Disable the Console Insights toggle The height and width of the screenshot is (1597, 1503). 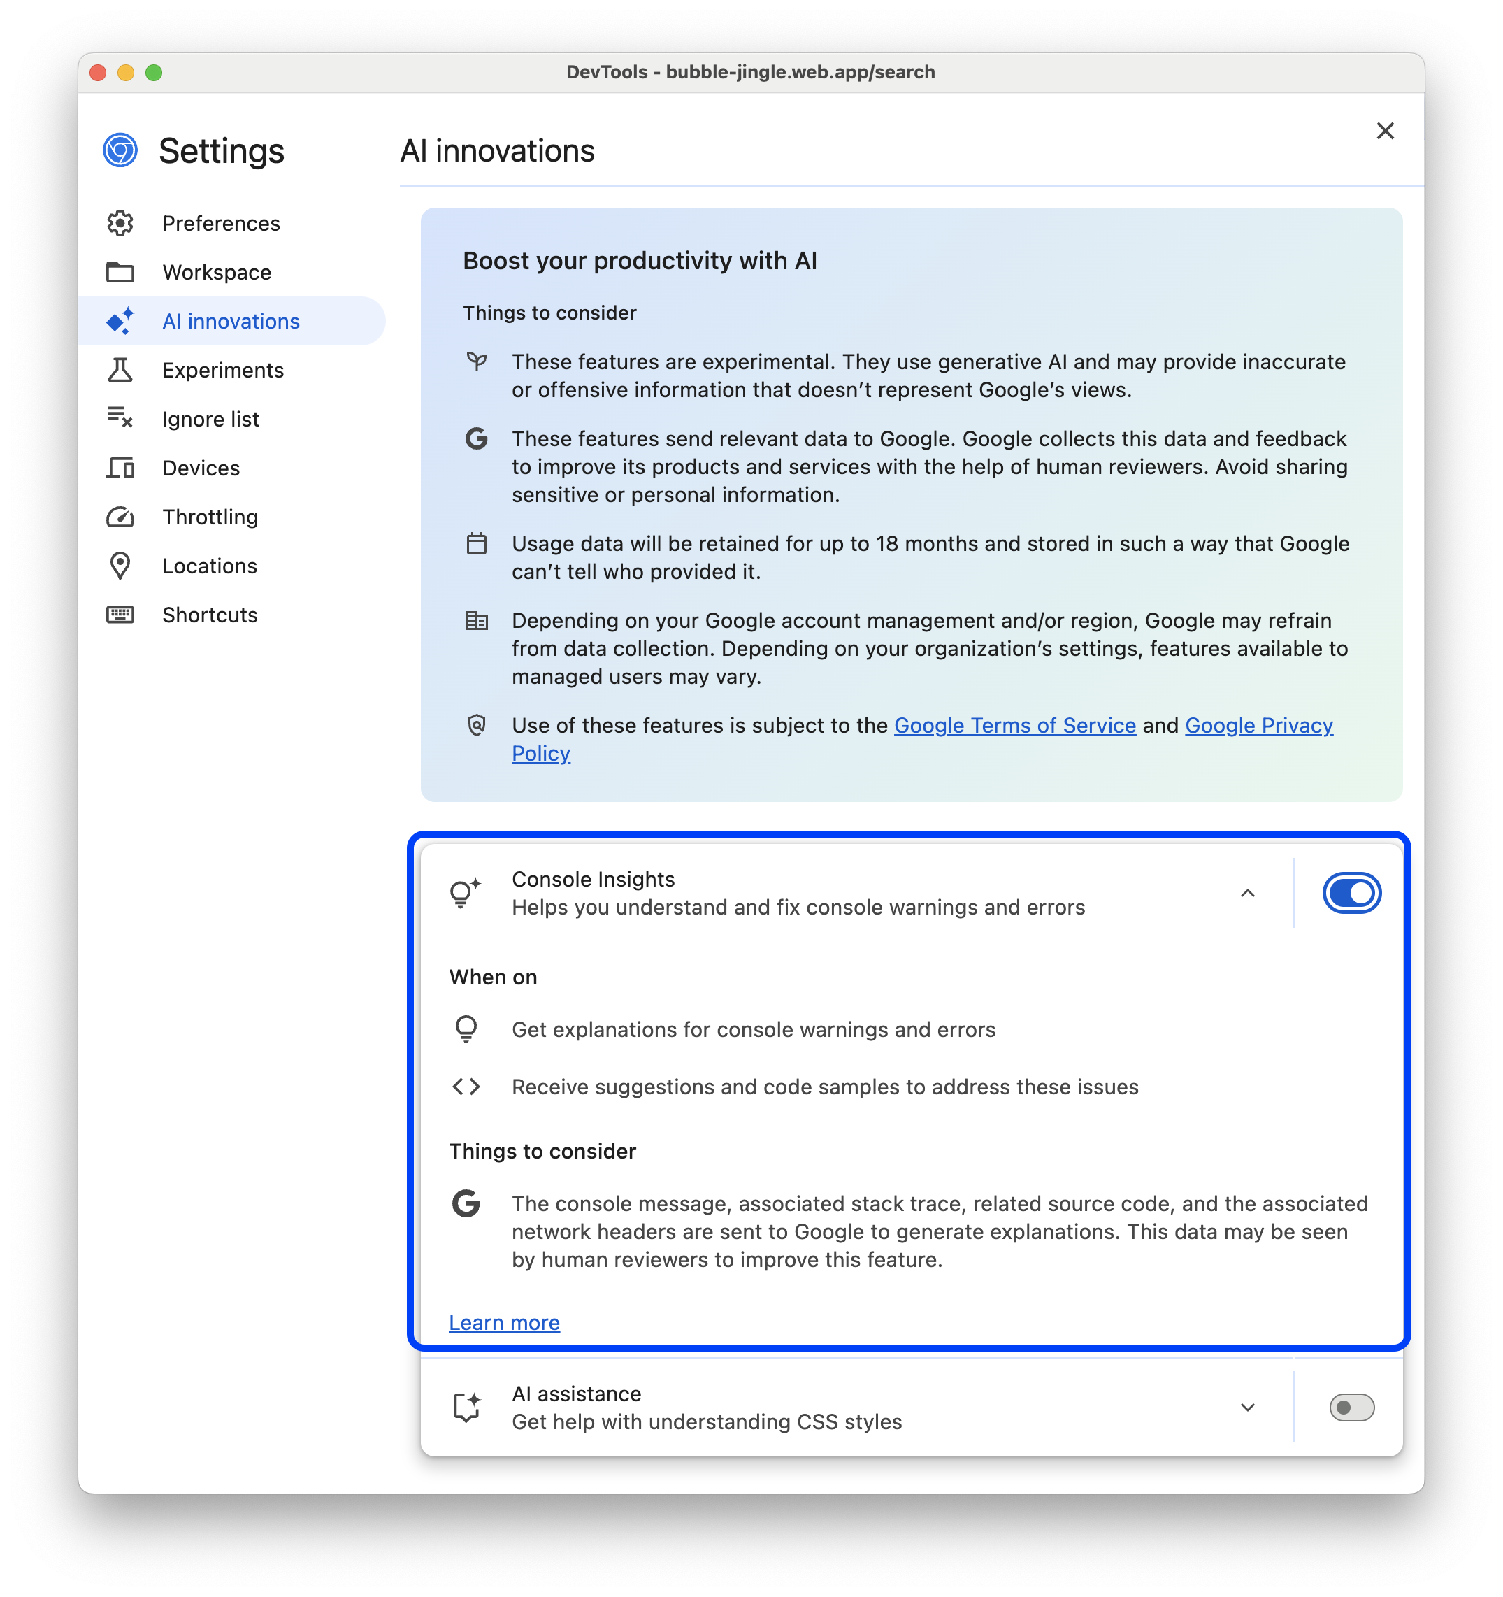click(1349, 891)
